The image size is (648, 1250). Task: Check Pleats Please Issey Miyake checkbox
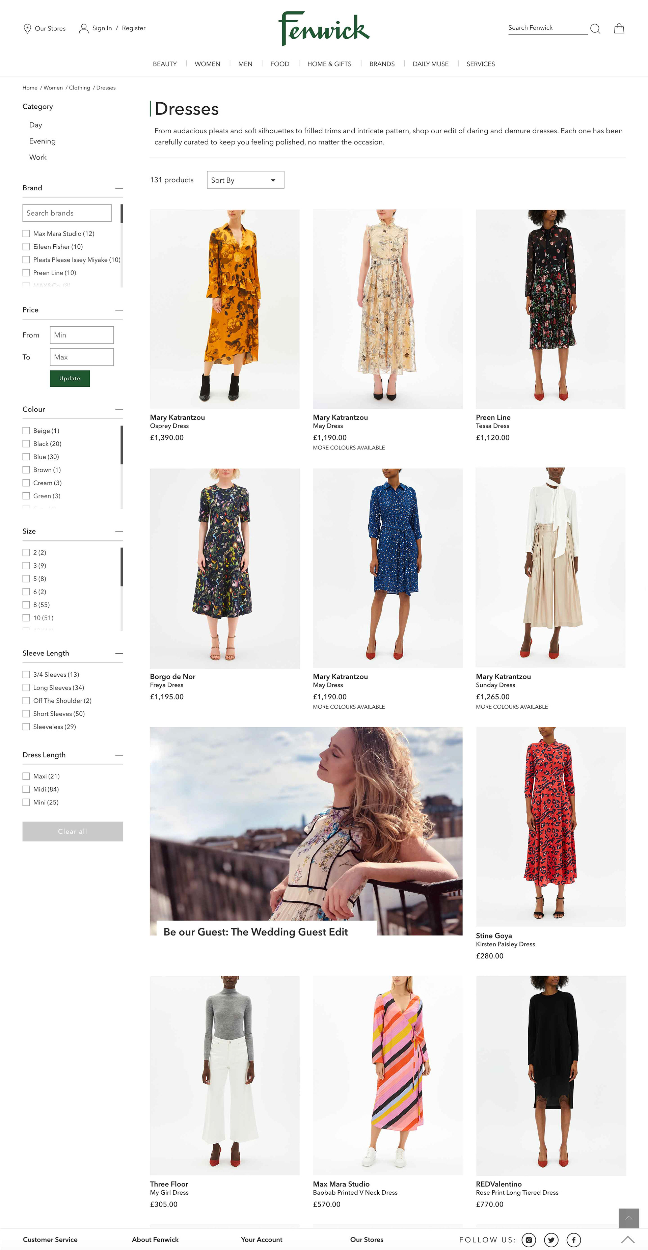[26, 260]
